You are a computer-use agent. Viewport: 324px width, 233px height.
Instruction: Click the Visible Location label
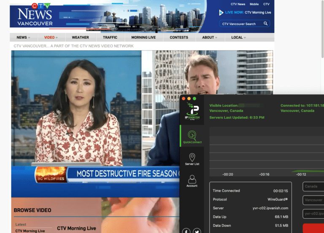coord(224,105)
